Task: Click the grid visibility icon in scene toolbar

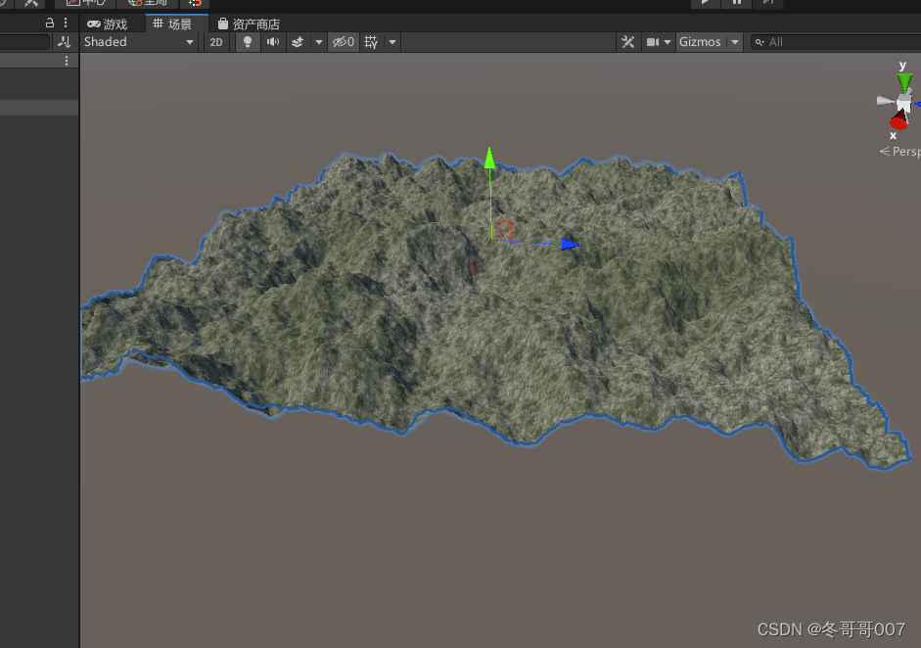Action: (370, 41)
